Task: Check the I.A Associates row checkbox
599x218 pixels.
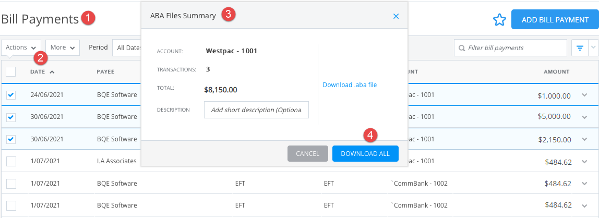Action: (11, 161)
